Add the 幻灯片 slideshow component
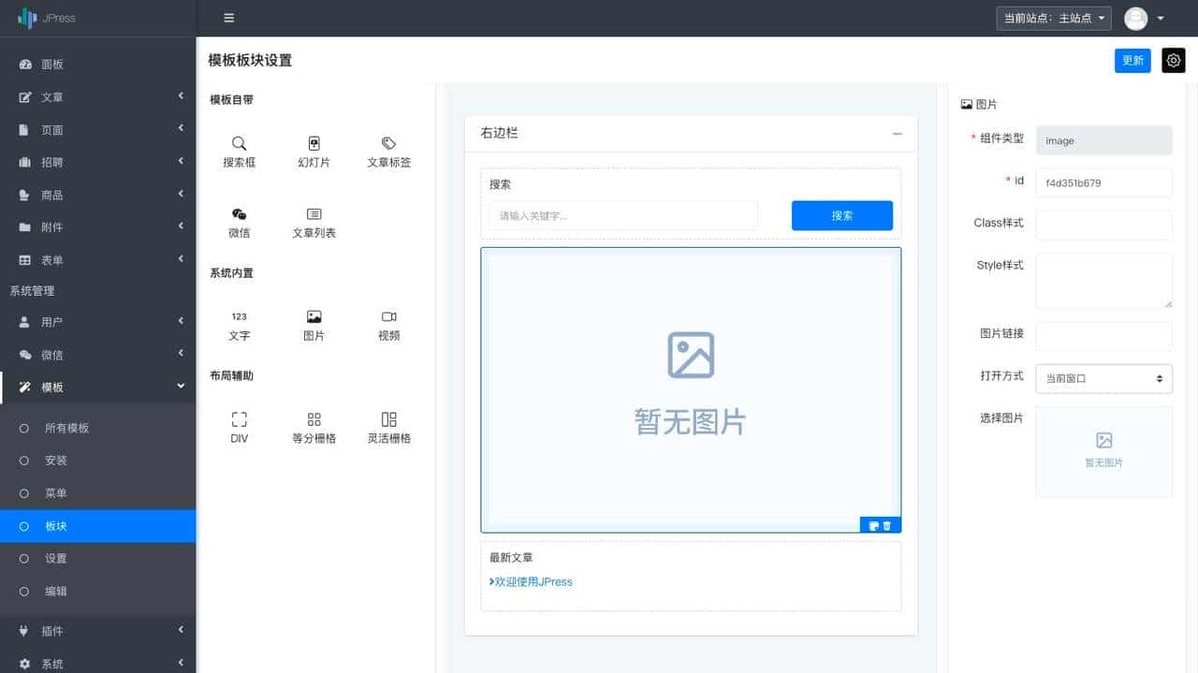The image size is (1198, 673). 314,150
